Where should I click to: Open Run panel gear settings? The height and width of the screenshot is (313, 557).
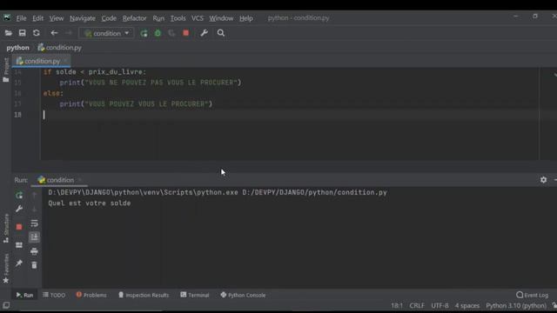click(x=543, y=180)
